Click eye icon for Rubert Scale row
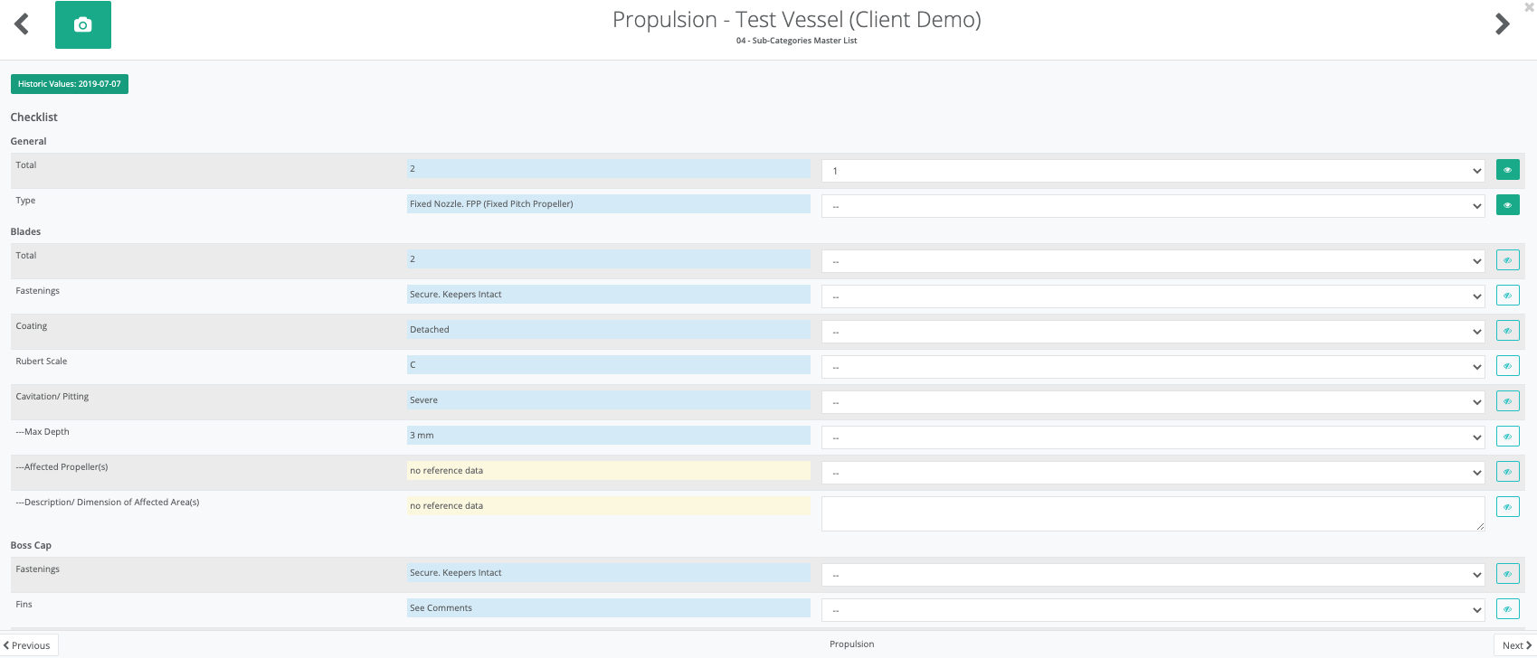1537x658 pixels. 1507,366
